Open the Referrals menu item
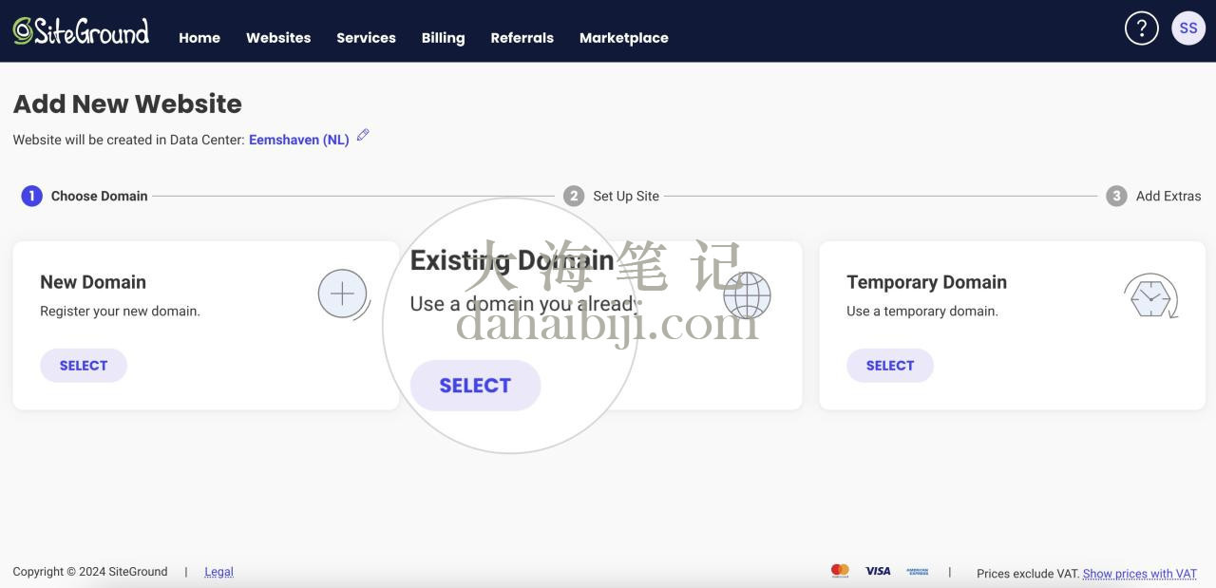Screen dimensions: 1216x588 point(522,38)
